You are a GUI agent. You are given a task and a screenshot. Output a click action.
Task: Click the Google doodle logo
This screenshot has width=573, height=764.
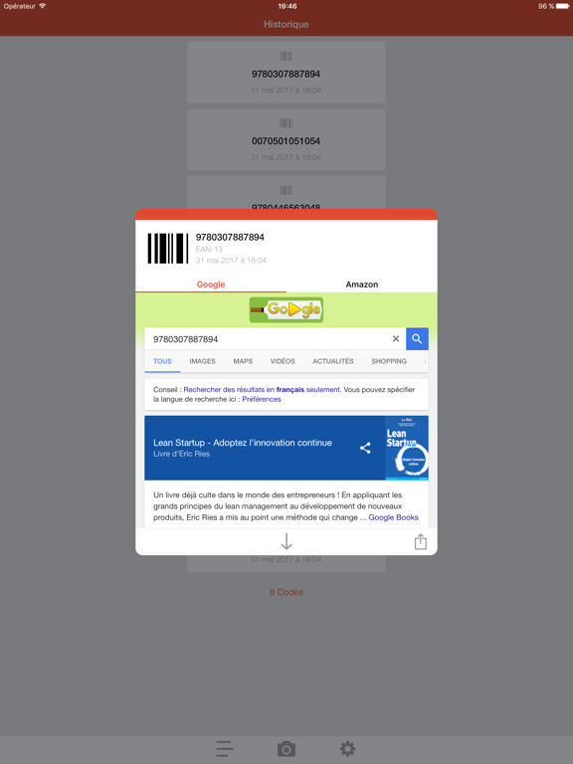[x=286, y=310]
